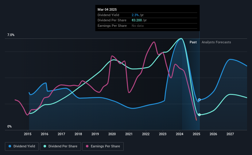252x155 pixels.
Task: Click the teal Dividend Per Share data point marker
Action: 199,115
